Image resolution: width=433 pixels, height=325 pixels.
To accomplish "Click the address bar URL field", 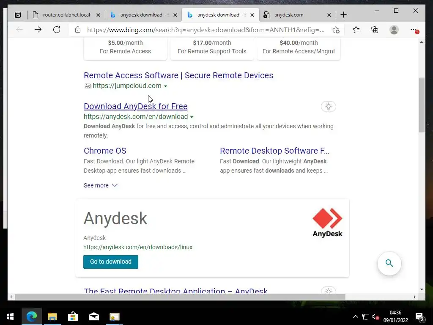I will click(206, 30).
